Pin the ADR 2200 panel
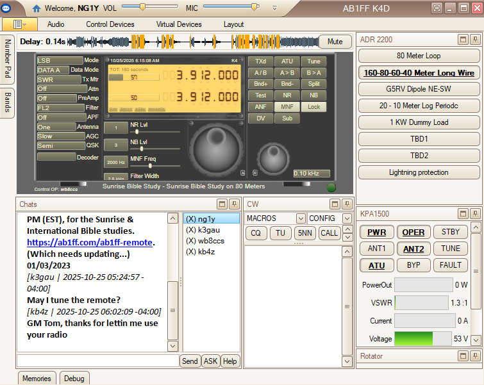Viewport: 484px width, 385px height. point(475,39)
